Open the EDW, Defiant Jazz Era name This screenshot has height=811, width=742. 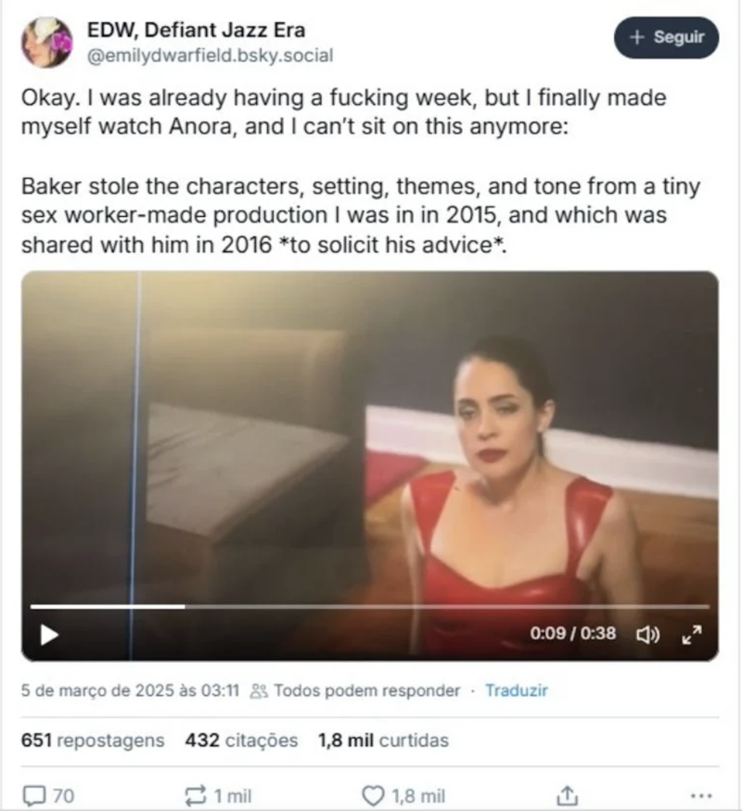coord(196,31)
